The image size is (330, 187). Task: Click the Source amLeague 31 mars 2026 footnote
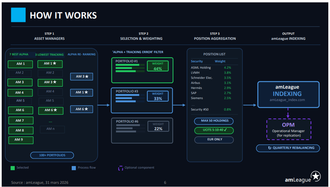coord(40,183)
